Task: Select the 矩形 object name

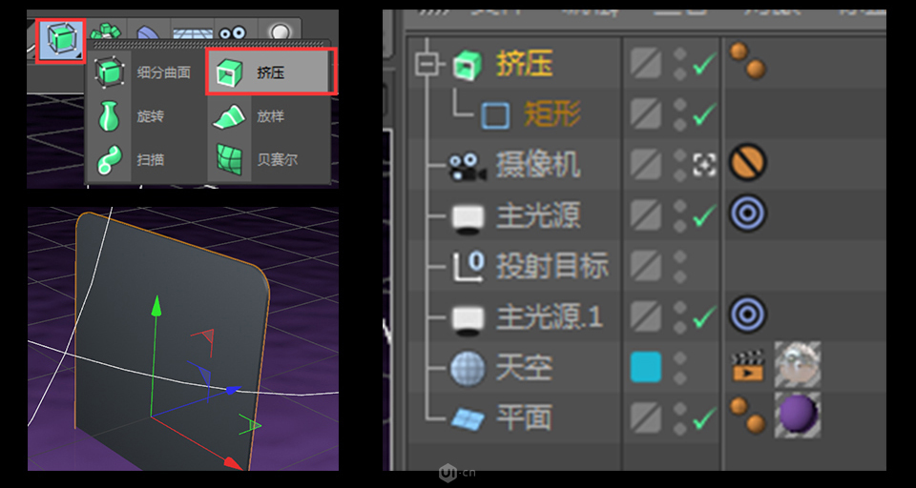Action: point(552,114)
